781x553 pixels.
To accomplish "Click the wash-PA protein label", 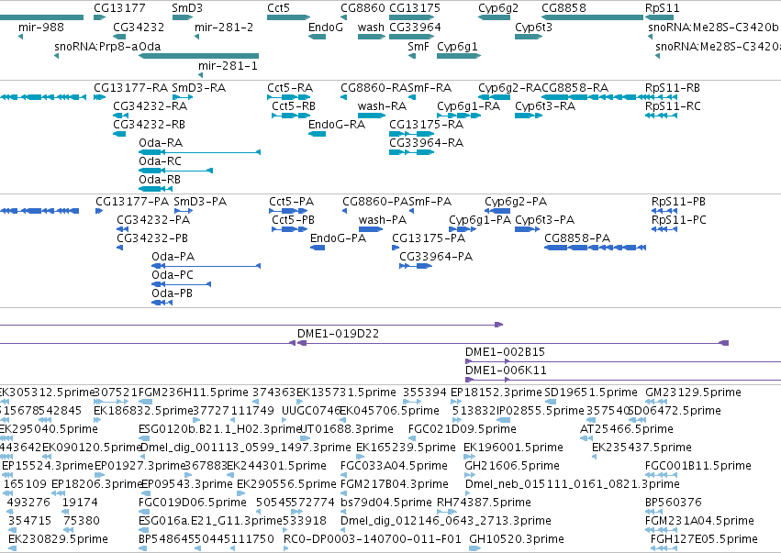I will click(x=383, y=220).
